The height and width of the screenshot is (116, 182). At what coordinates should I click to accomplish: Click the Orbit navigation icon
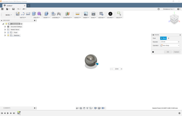77,108
